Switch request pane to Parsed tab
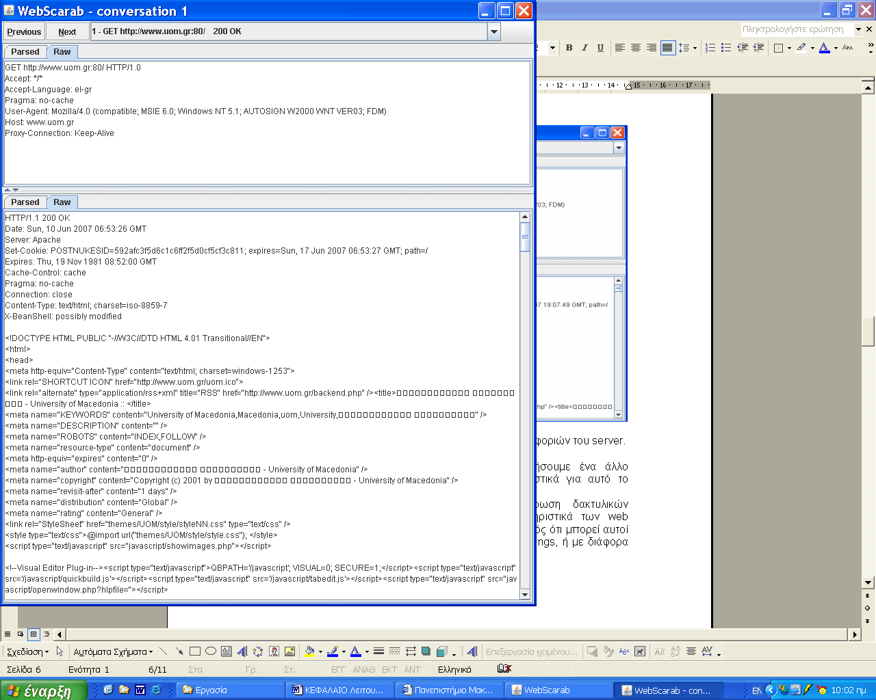 (x=25, y=52)
